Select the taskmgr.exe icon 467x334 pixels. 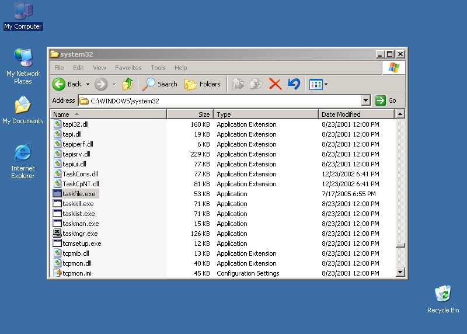click(57, 234)
